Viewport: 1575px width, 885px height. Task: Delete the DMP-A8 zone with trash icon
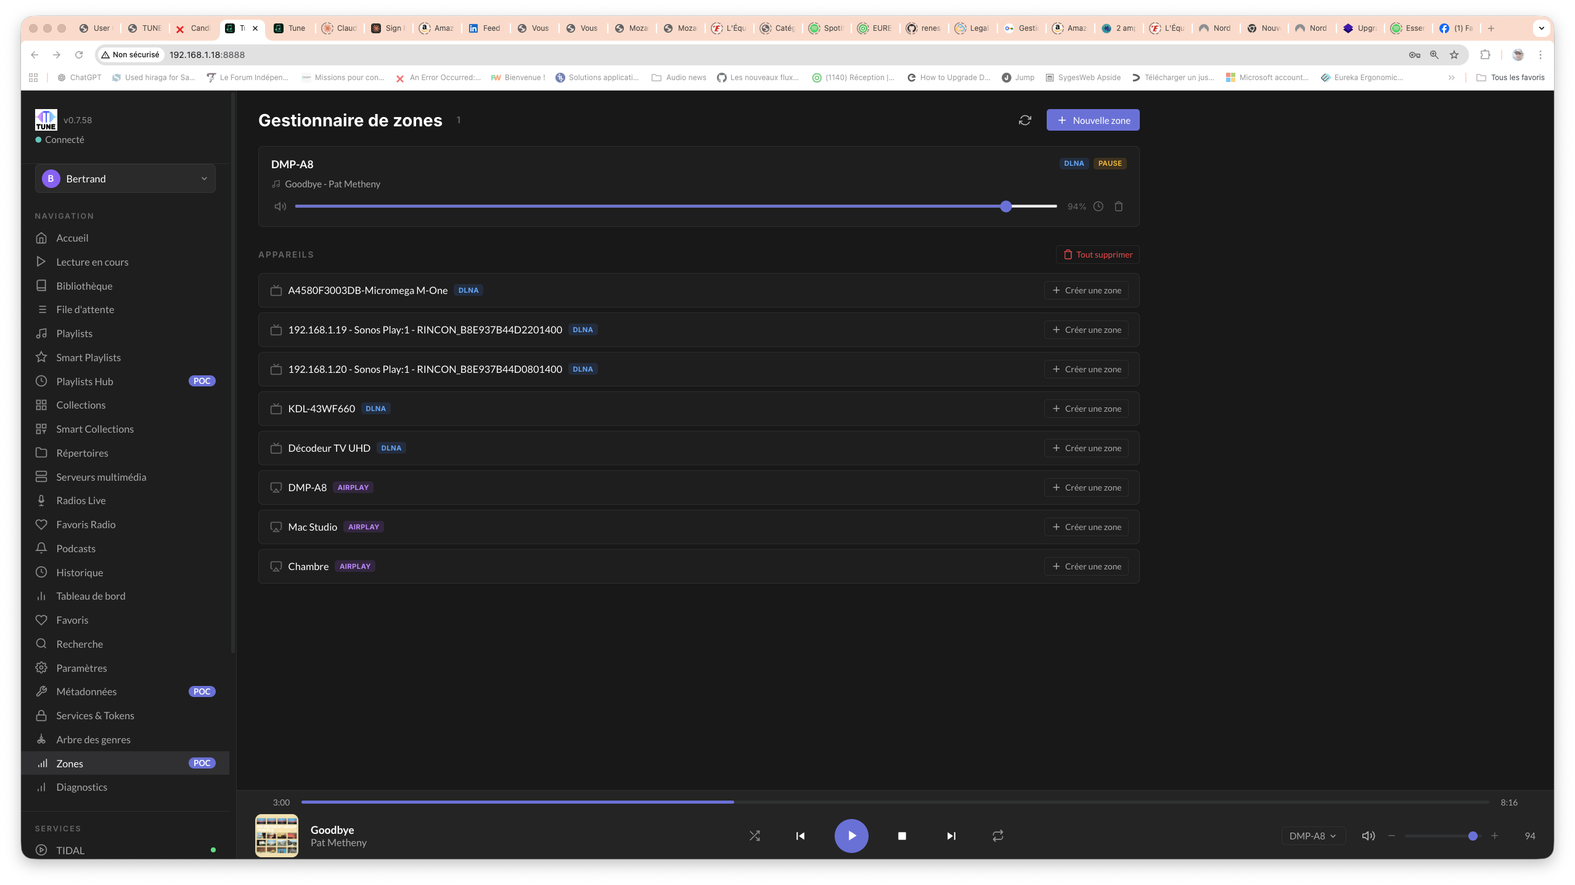pos(1118,206)
